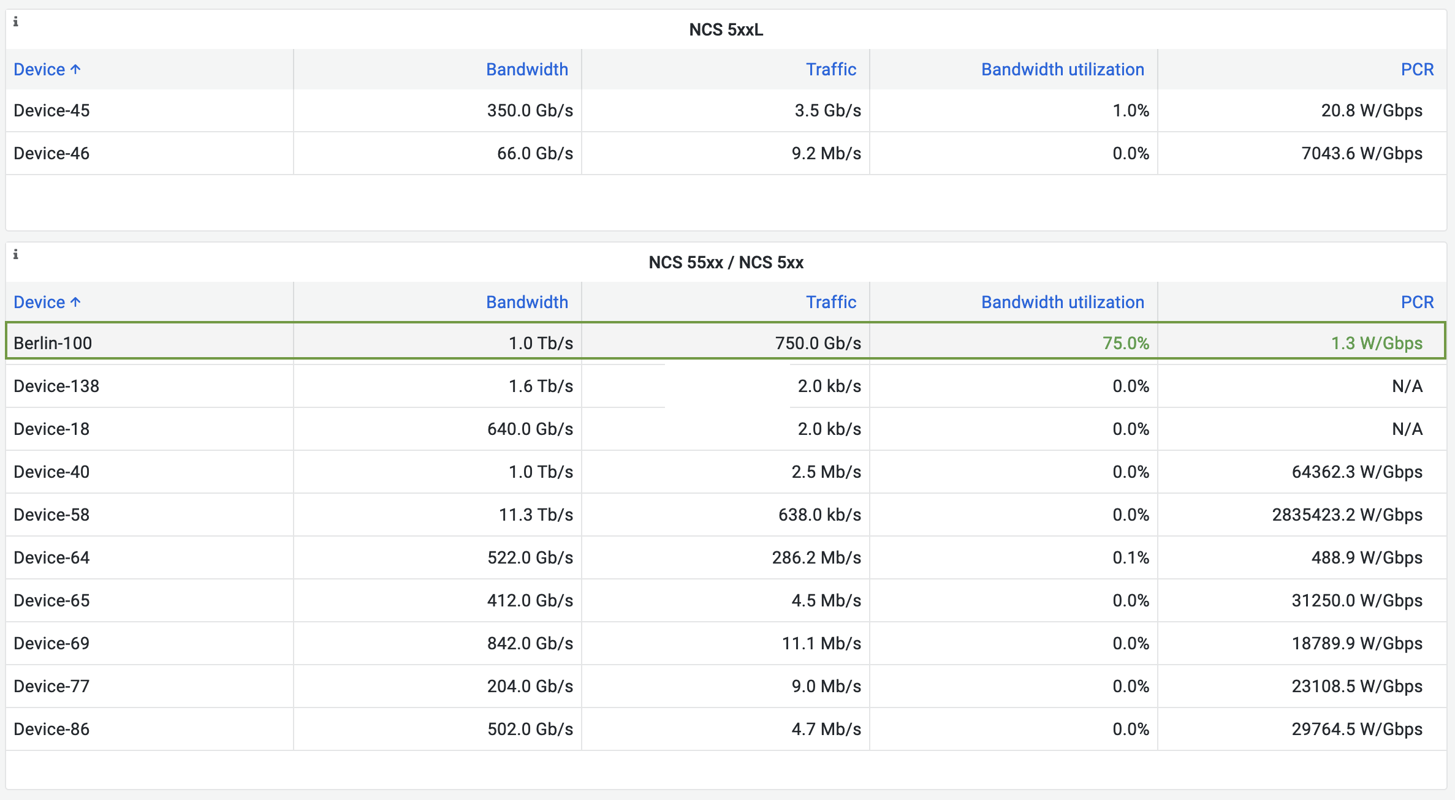Click Device-58 device name cell
This screenshot has height=800, width=1455.
pyautogui.click(x=51, y=515)
